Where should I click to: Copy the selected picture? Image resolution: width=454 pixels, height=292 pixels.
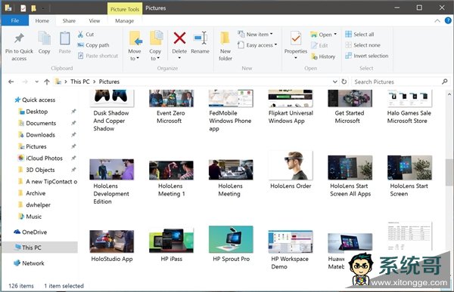[x=45, y=43]
